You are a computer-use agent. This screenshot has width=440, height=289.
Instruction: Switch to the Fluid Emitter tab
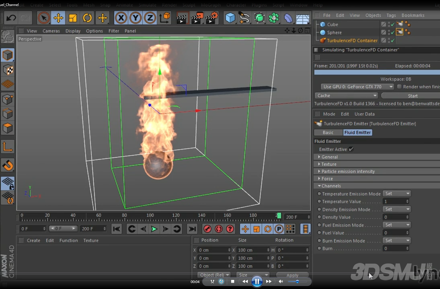pos(357,132)
